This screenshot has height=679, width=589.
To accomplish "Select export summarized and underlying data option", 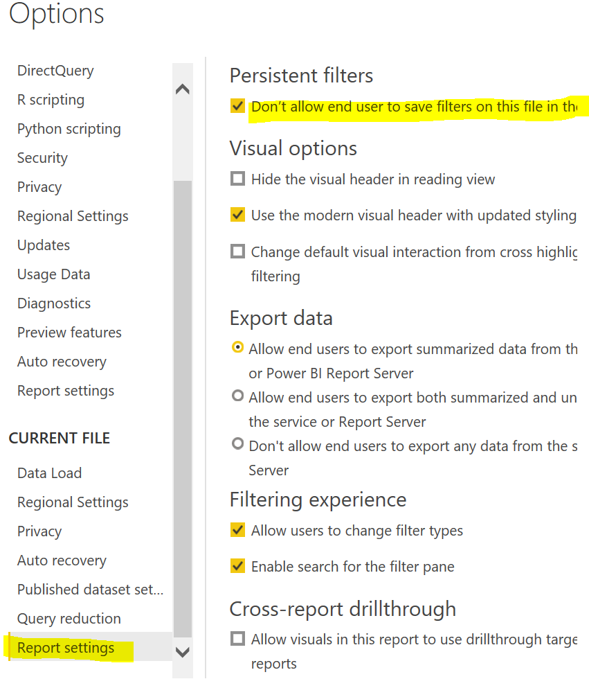I will point(238,396).
